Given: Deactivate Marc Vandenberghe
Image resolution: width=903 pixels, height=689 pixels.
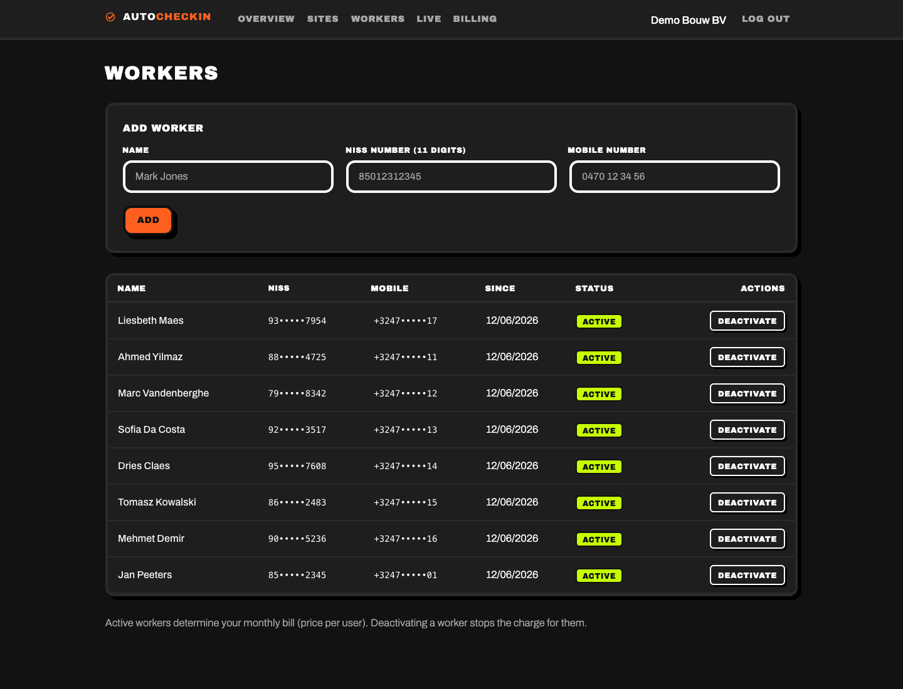Looking at the screenshot, I should point(747,393).
